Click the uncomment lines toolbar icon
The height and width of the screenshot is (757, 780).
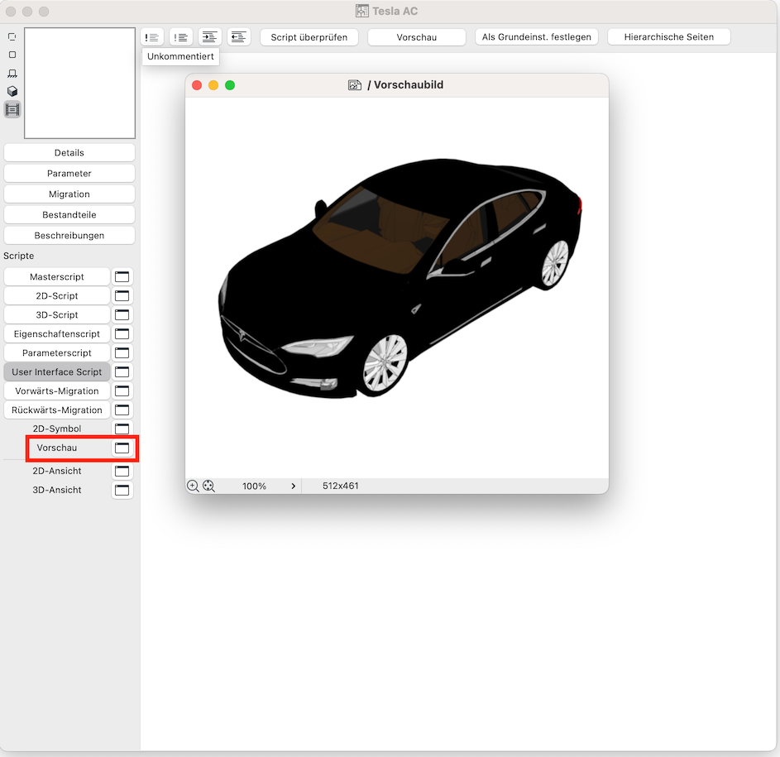(x=181, y=37)
